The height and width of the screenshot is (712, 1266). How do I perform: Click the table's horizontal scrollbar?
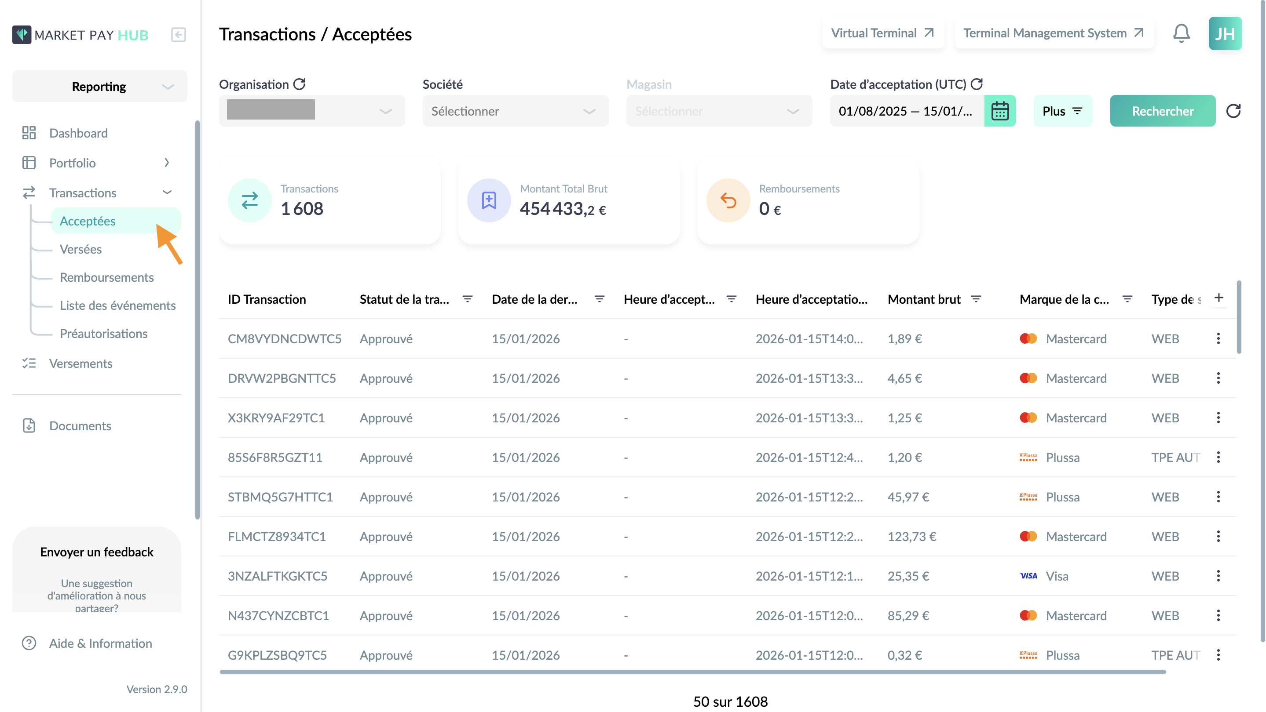point(693,672)
